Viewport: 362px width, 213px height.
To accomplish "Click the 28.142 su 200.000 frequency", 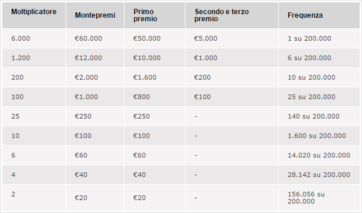I will tap(319, 175).
